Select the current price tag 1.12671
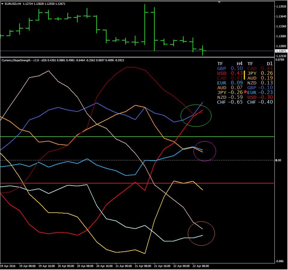The height and width of the screenshot is (270, 288). [x=281, y=51]
